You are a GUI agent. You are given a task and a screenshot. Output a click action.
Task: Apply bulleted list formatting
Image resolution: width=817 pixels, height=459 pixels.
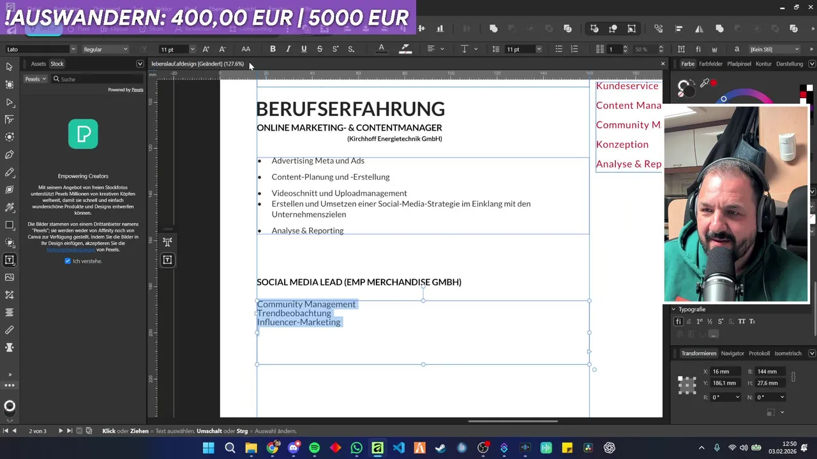point(558,49)
